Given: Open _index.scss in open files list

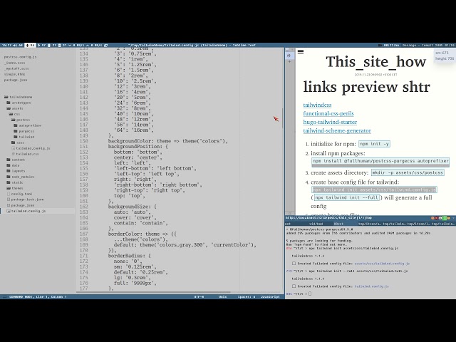Looking at the screenshot, I should pos(14,63).
